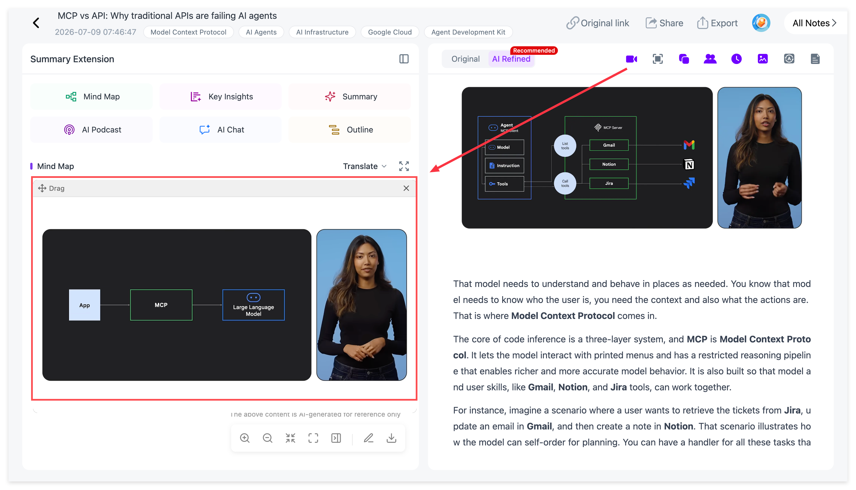Click the presenter image beside the MCP Server diagram
The width and height of the screenshot is (856, 490).
(x=760, y=158)
